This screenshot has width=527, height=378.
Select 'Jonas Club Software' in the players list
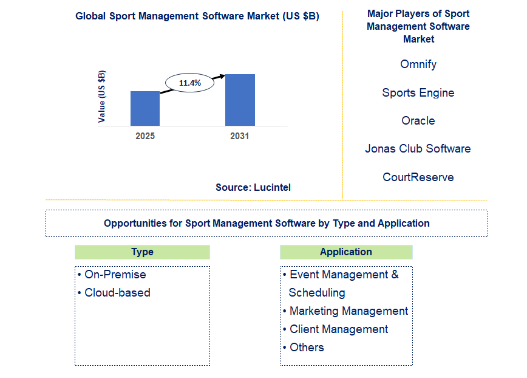click(418, 148)
